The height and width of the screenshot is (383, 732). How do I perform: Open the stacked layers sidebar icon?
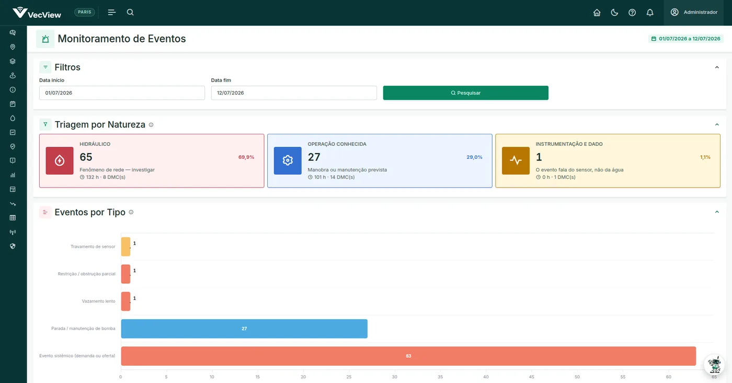[x=13, y=61]
